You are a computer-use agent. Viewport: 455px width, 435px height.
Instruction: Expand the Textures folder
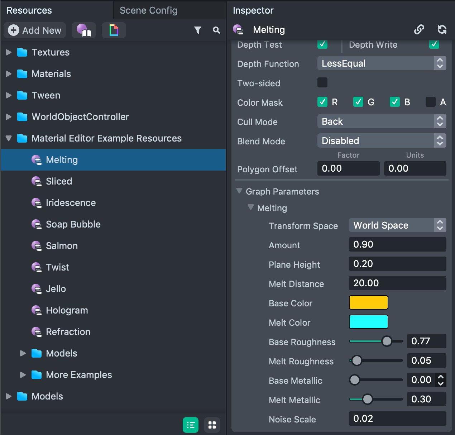pyautogui.click(x=9, y=52)
